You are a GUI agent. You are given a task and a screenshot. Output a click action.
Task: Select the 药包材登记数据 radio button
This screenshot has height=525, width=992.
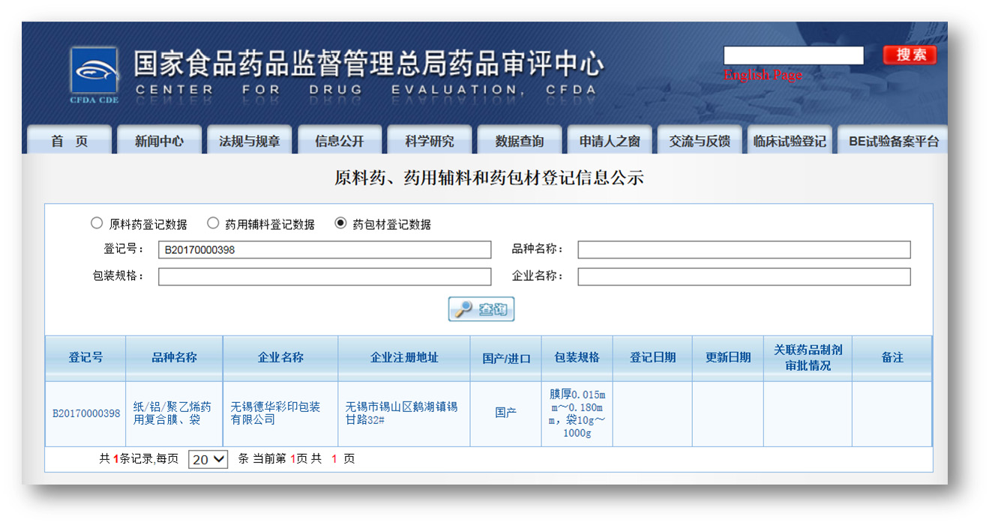[x=340, y=223]
